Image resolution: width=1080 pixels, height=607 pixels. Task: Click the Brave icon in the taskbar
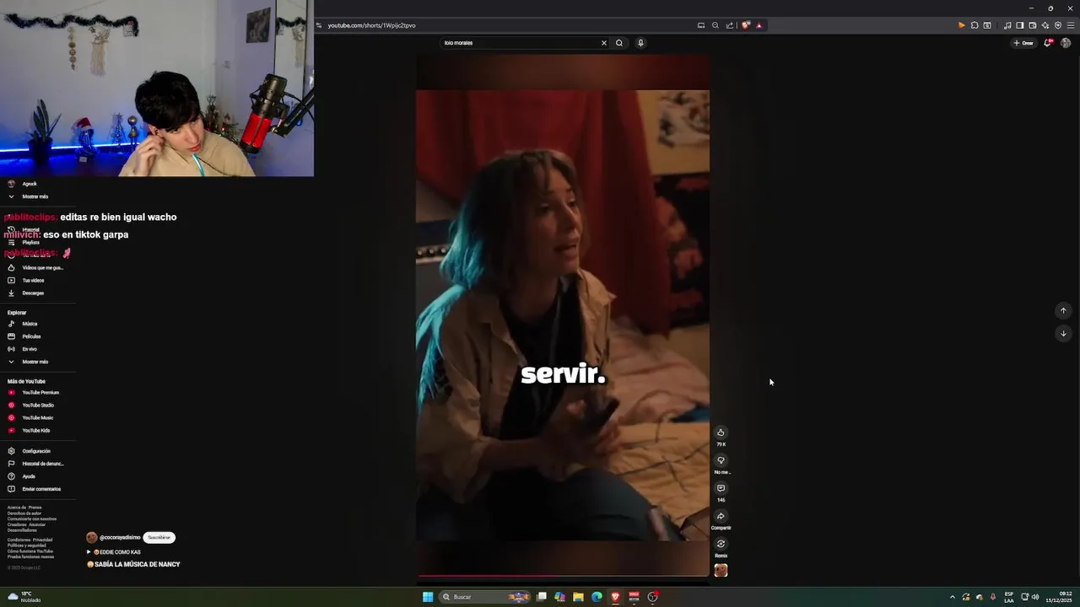(615, 597)
